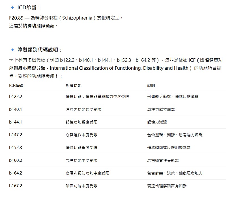Click the 說明 column header
Image resolution: width=230 pixels, height=202 pixels.
click(x=151, y=86)
